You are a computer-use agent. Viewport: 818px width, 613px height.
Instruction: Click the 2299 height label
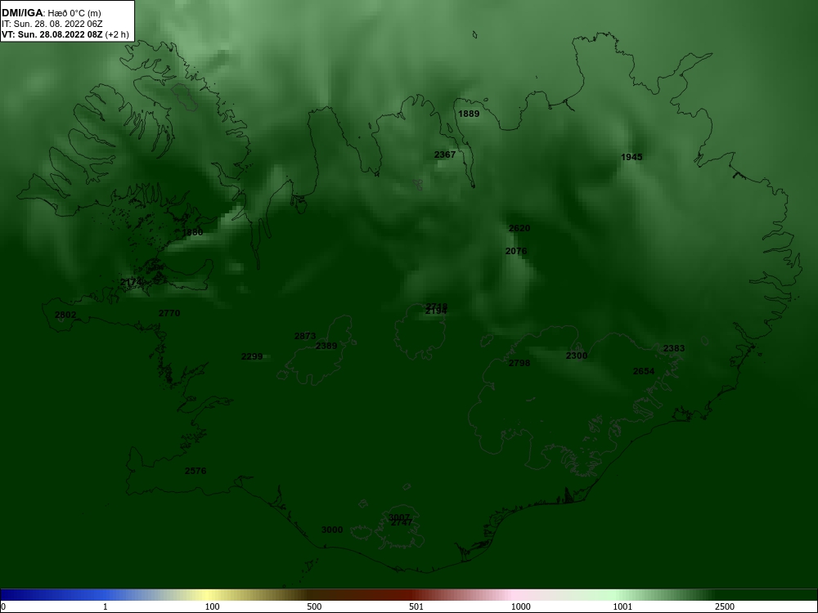point(252,356)
